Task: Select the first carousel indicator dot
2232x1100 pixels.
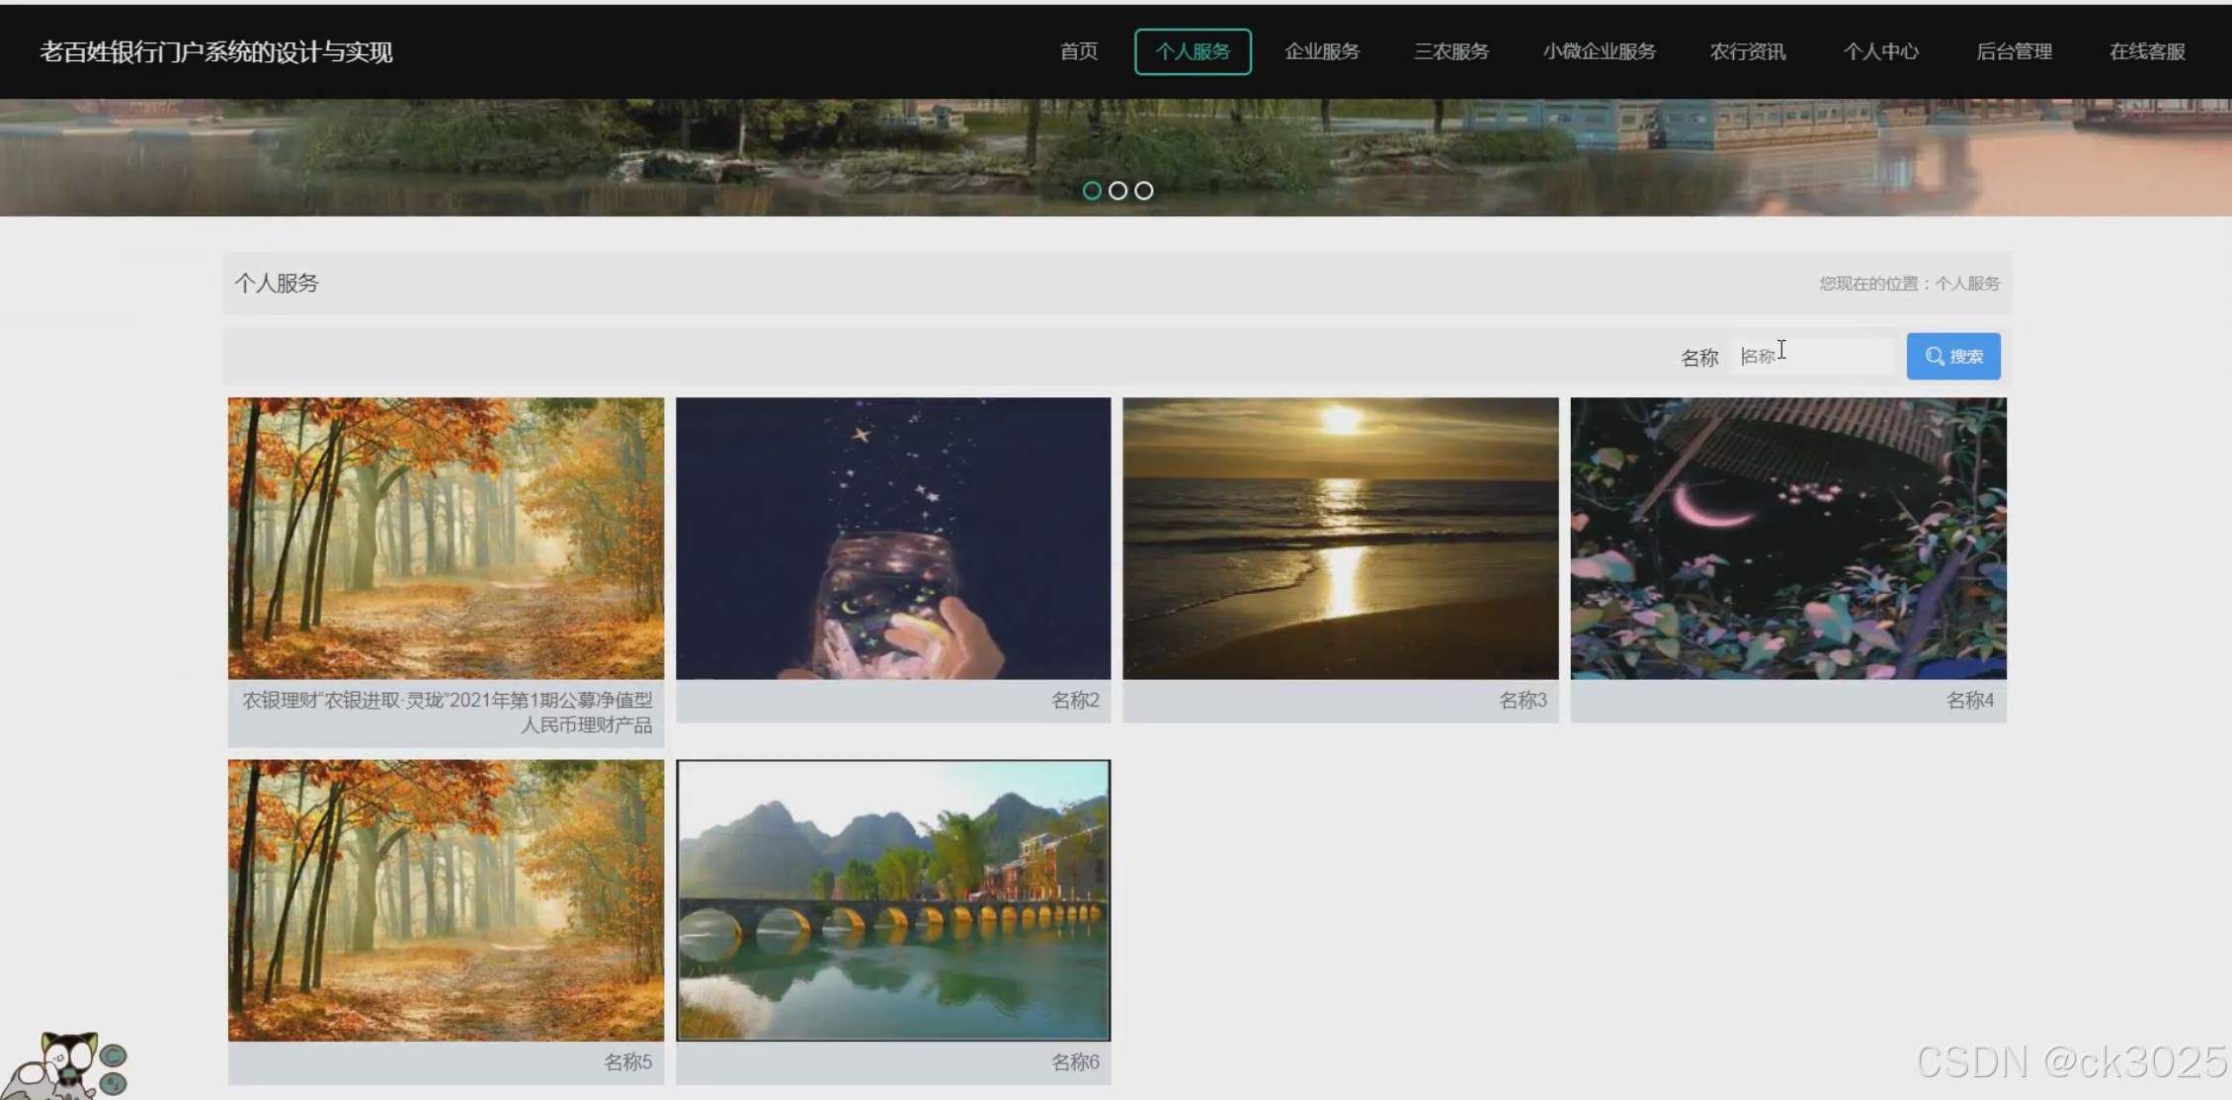Action: (1091, 191)
